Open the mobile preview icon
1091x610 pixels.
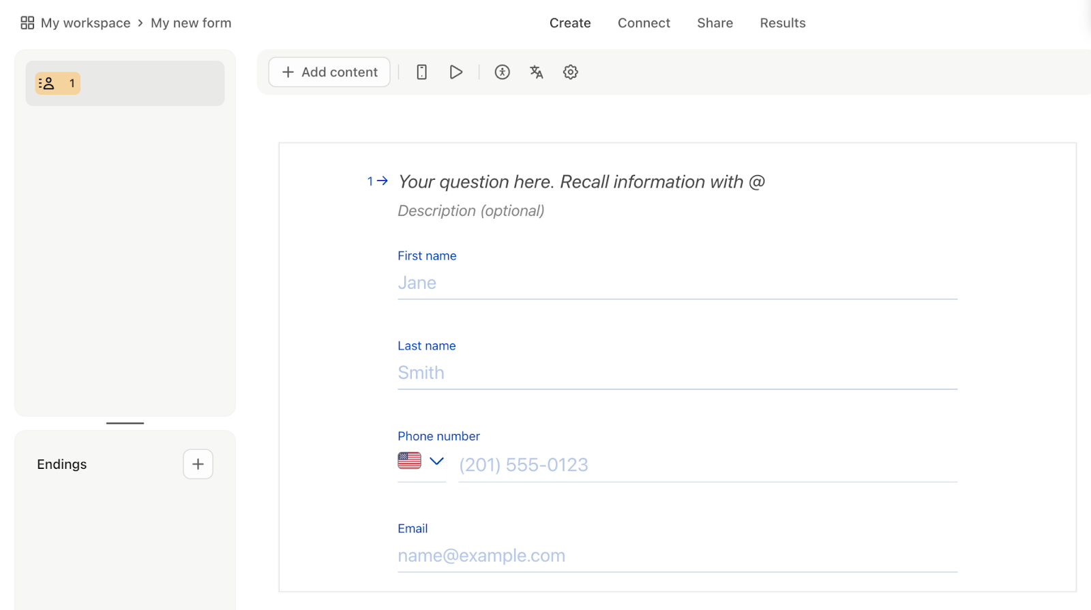tap(421, 72)
